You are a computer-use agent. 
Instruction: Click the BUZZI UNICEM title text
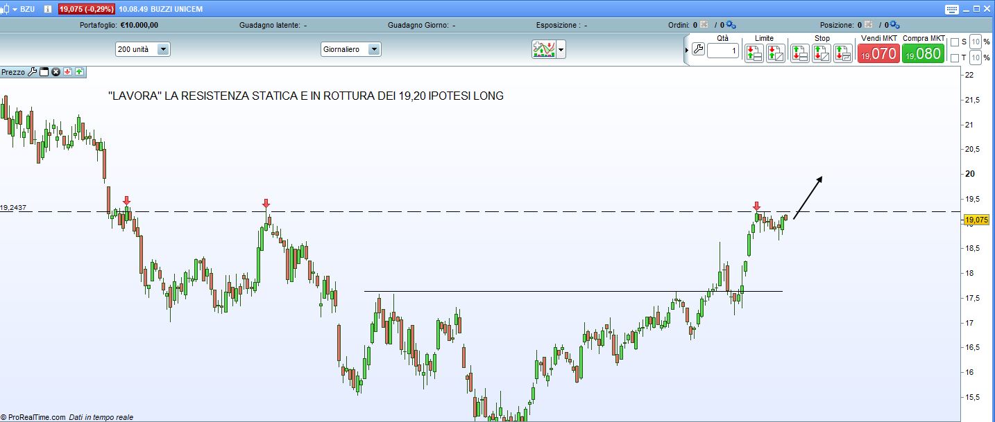[x=177, y=9]
